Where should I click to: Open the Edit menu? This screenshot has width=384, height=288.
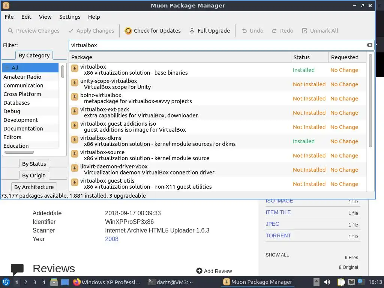click(x=26, y=16)
